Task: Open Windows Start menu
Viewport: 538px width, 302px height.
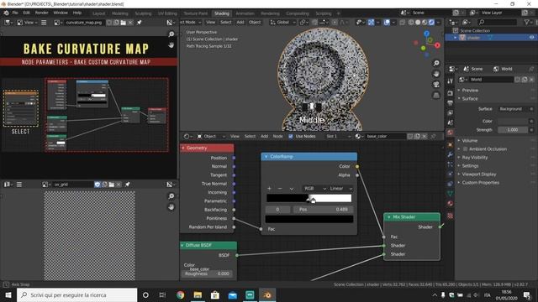Action: coord(8,294)
